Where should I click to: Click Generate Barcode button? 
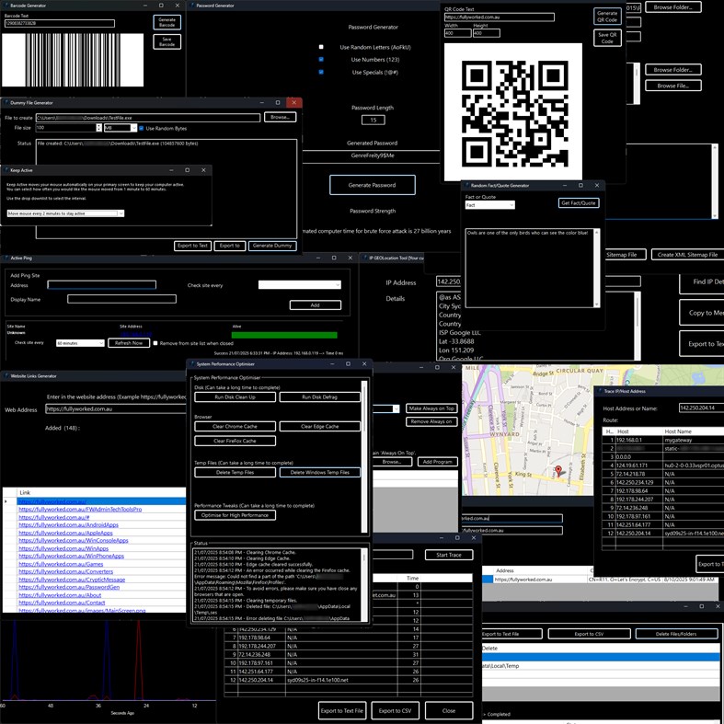coord(167,22)
